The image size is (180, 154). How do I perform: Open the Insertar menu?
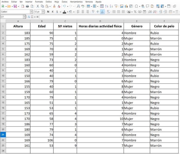(29, 2)
